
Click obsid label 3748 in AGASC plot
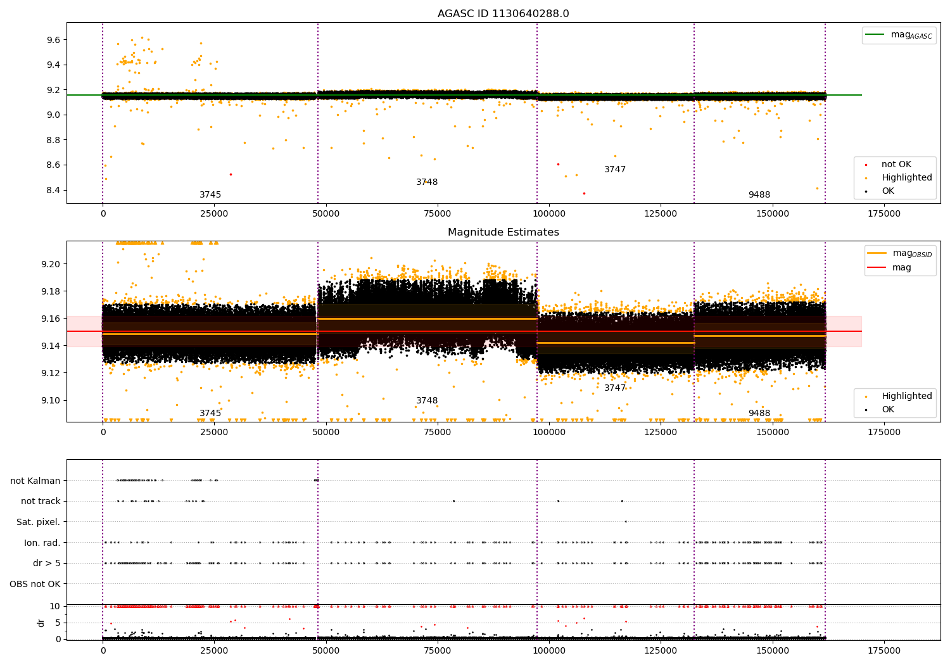coord(427,182)
